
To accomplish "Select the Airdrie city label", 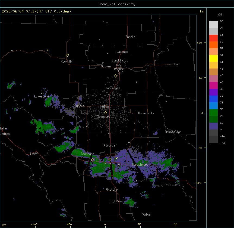I will tap(110, 145).
